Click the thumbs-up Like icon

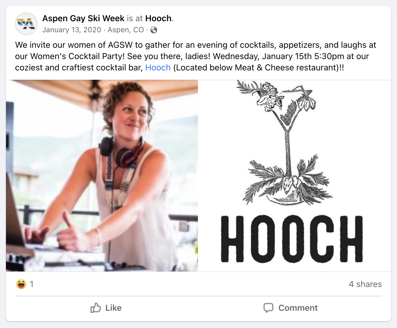96,308
